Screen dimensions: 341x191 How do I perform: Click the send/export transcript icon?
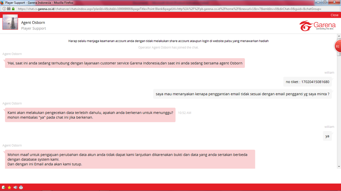(x=3, y=187)
